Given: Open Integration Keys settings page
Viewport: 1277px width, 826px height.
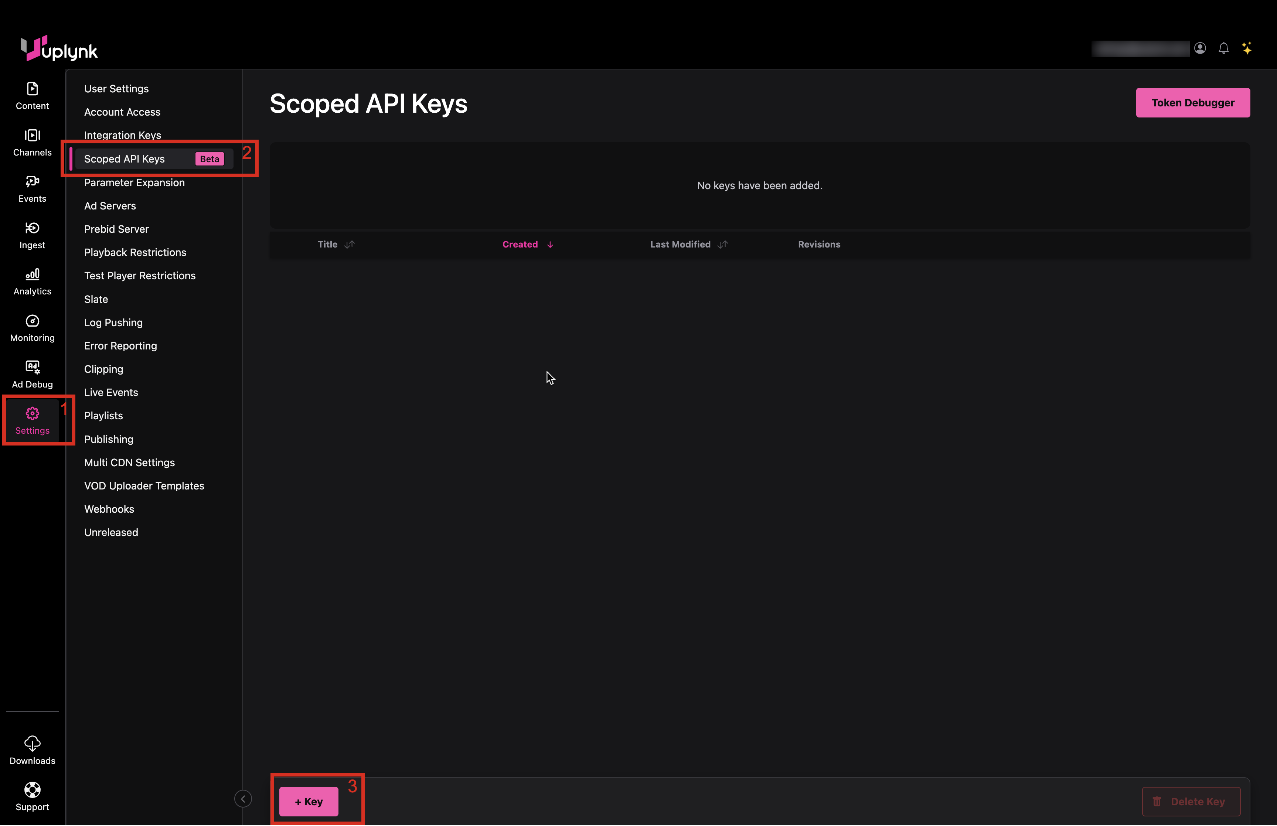Looking at the screenshot, I should point(122,135).
